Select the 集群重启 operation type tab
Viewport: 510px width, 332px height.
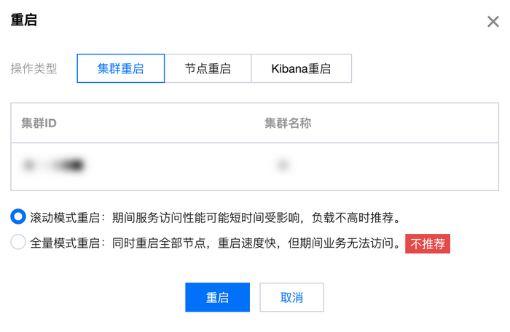tap(121, 69)
